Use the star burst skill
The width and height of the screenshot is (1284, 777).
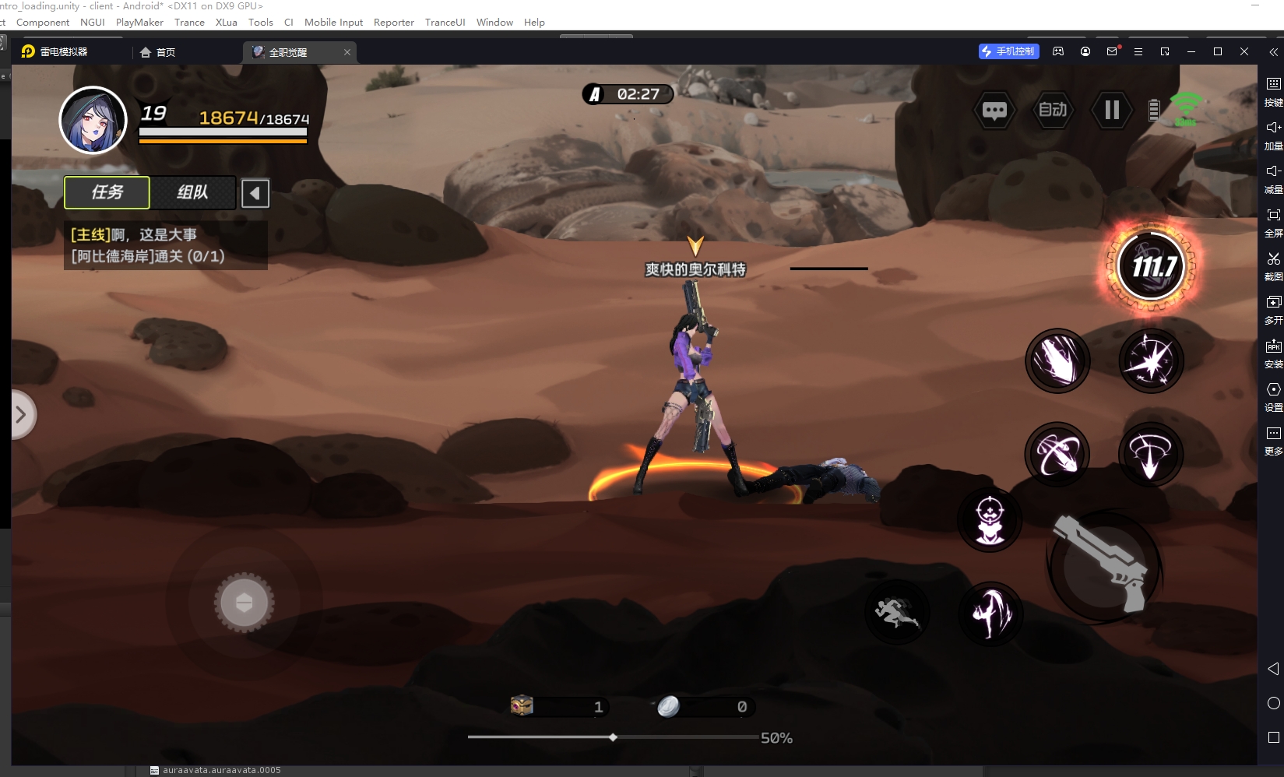pos(1151,360)
